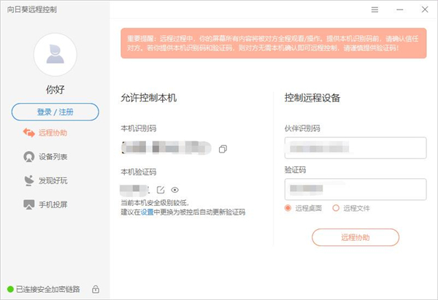Select the 远程文件 radio option
The height and width of the screenshot is (300, 438).
click(336, 208)
